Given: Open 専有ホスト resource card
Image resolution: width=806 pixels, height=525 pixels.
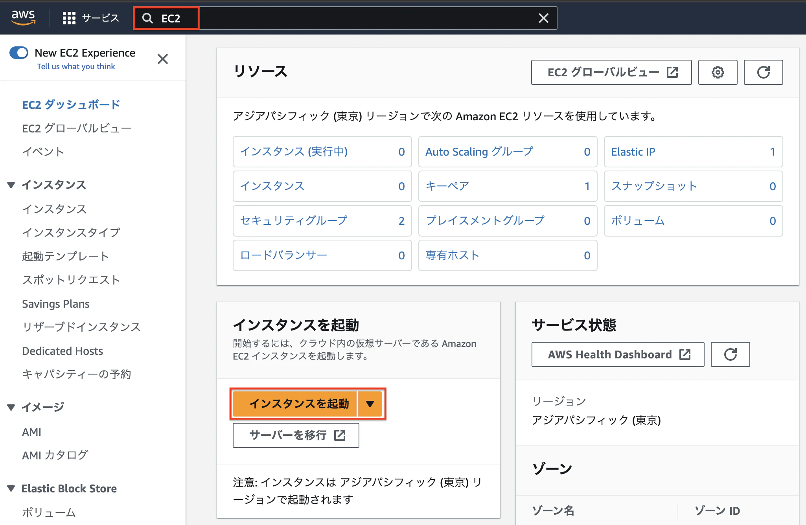Looking at the screenshot, I should tap(508, 255).
